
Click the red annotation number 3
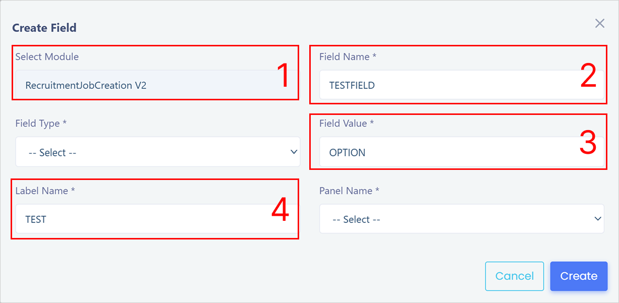(x=588, y=143)
